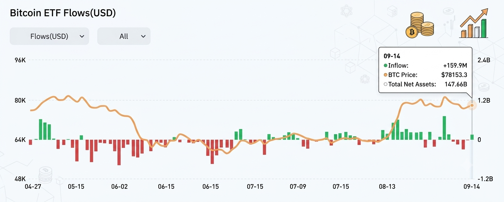This screenshot has width=504, height=202.
Task: Click the white Total Net Assets legend dot
Action: tap(385, 84)
